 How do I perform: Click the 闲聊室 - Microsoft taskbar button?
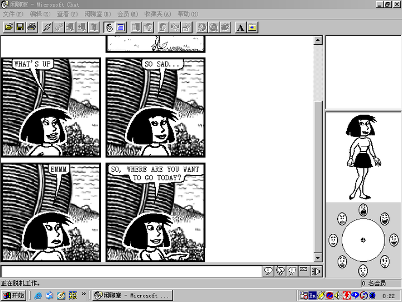(x=128, y=295)
